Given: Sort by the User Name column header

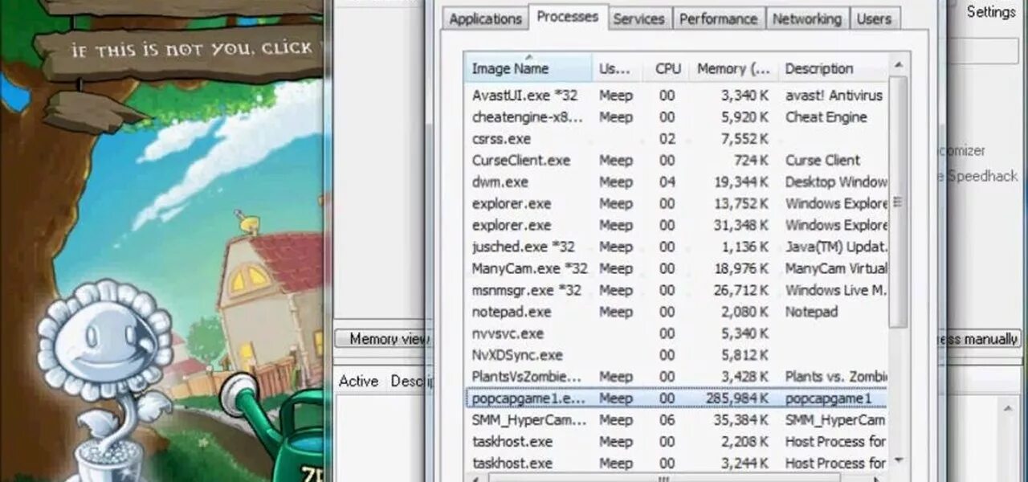Looking at the screenshot, I should (x=617, y=68).
